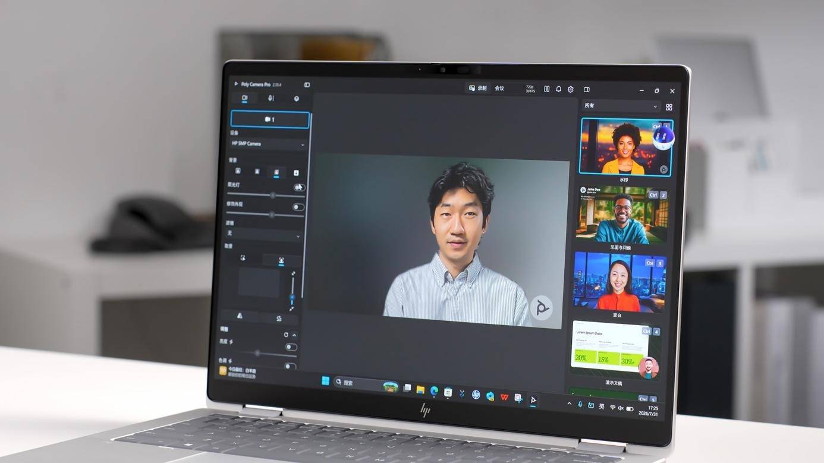Launch Microsoft Edge from the taskbar
The height and width of the screenshot is (463, 824).
point(434,390)
